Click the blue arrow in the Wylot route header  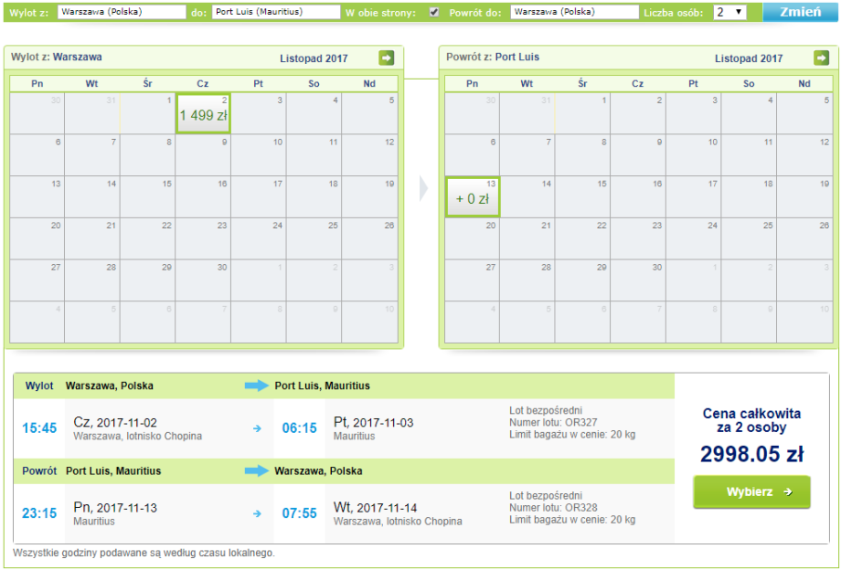click(x=257, y=386)
